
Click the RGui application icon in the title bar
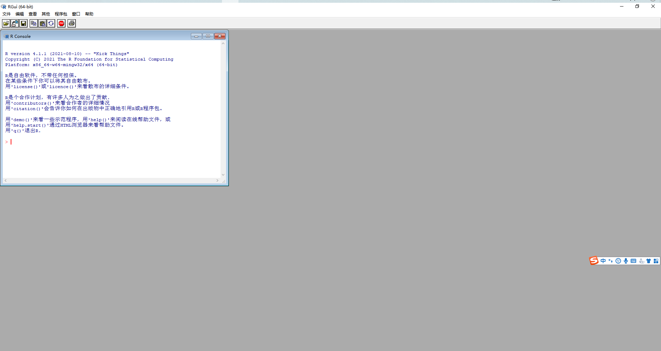pyautogui.click(x=3, y=7)
